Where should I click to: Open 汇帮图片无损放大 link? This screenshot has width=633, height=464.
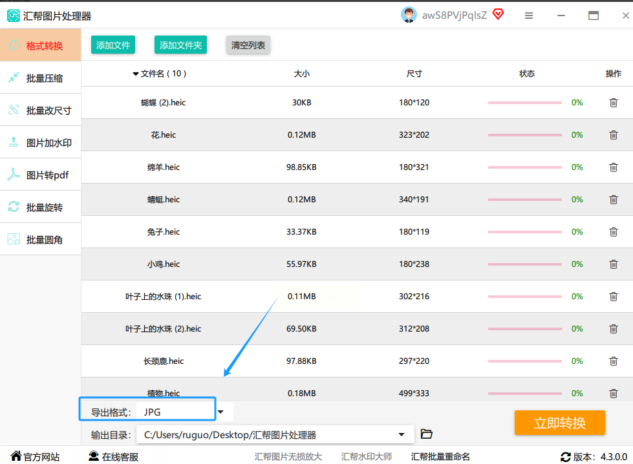point(288,457)
